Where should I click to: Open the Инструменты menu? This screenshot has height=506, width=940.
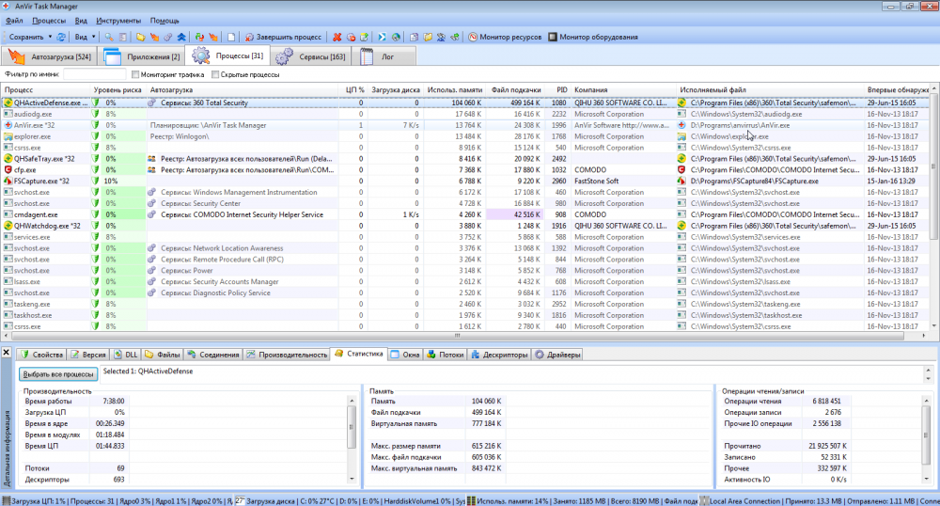[118, 21]
